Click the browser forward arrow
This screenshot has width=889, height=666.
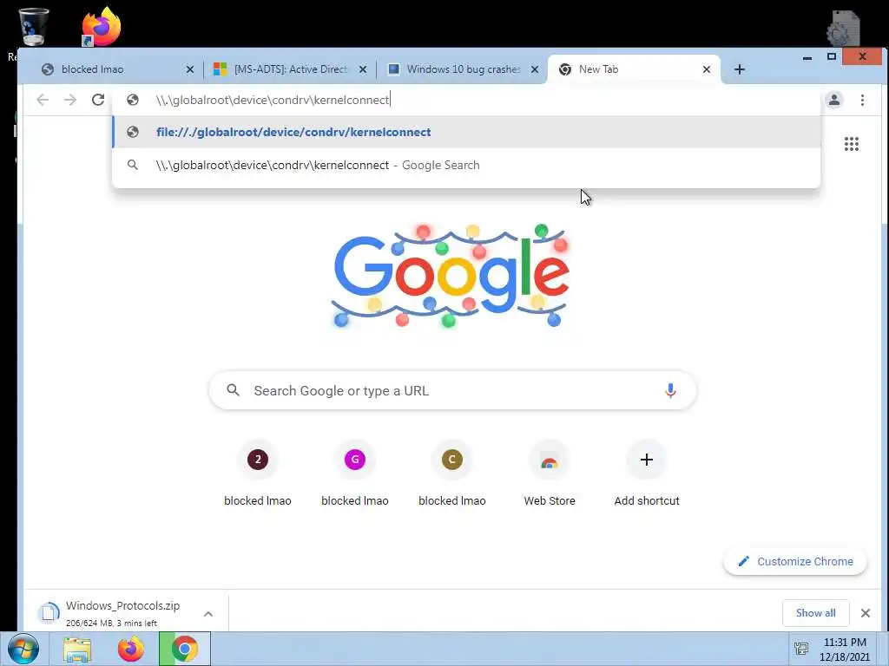(x=69, y=101)
